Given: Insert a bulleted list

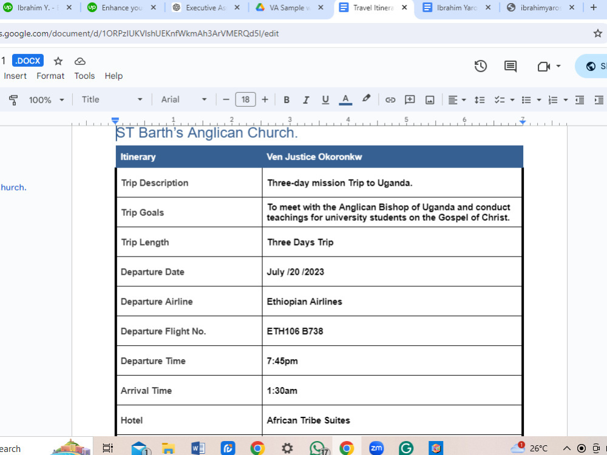Looking at the screenshot, I should [526, 100].
